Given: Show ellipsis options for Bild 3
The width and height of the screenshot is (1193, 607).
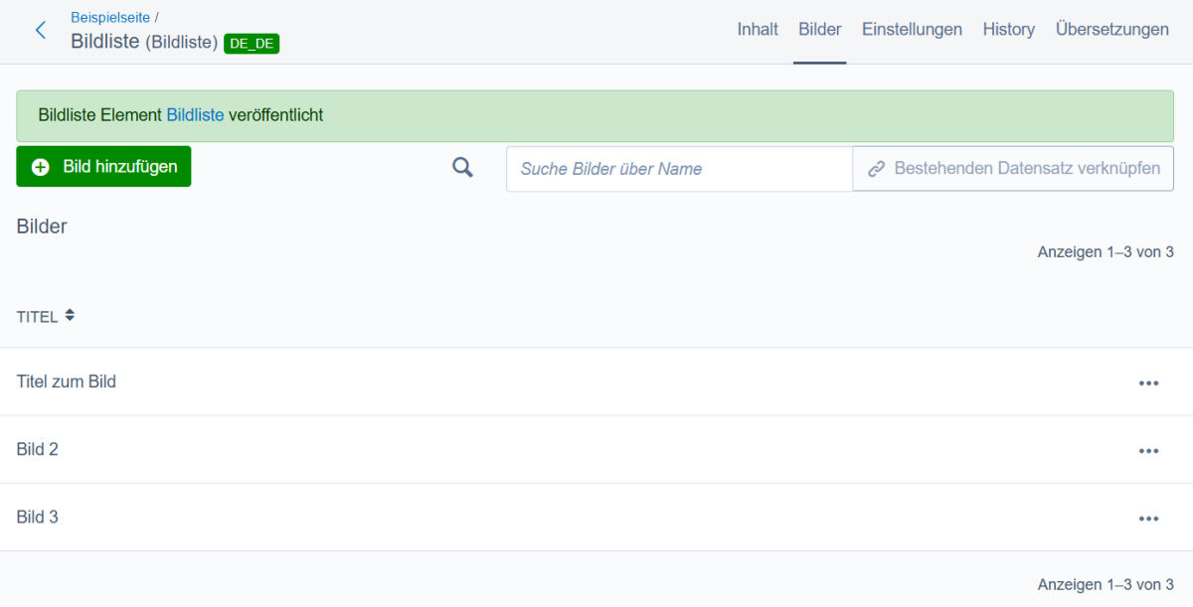Looking at the screenshot, I should pyautogui.click(x=1148, y=519).
